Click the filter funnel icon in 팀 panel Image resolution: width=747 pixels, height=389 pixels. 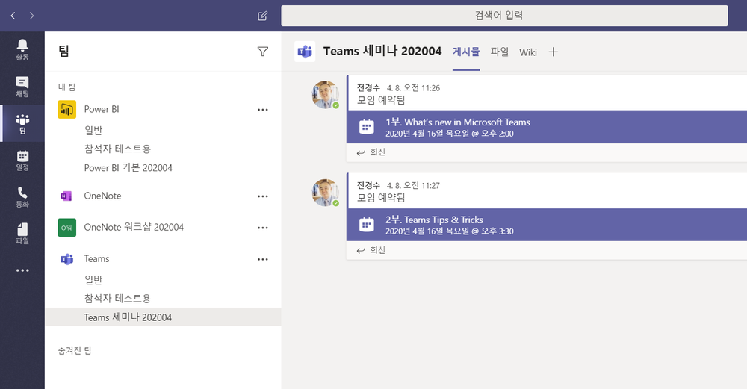pyautogui.click(x=262, y=52)
